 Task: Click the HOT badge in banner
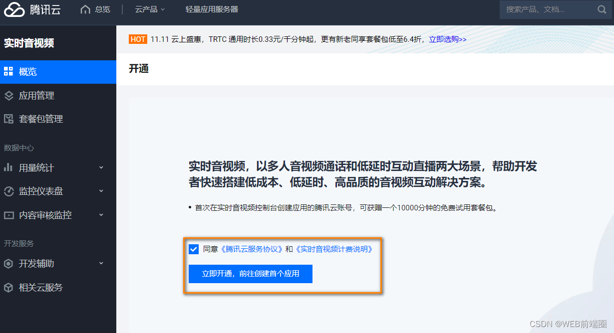point(138,39)
